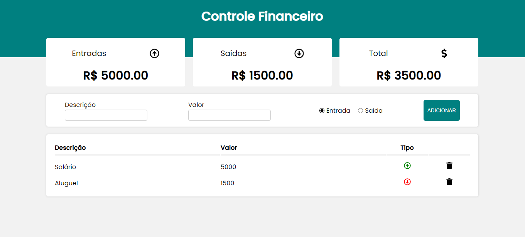Click the dollar sign icon on the Total card
Screen dimensions: 525x237
pyautogui.click(x=444, y=53)
